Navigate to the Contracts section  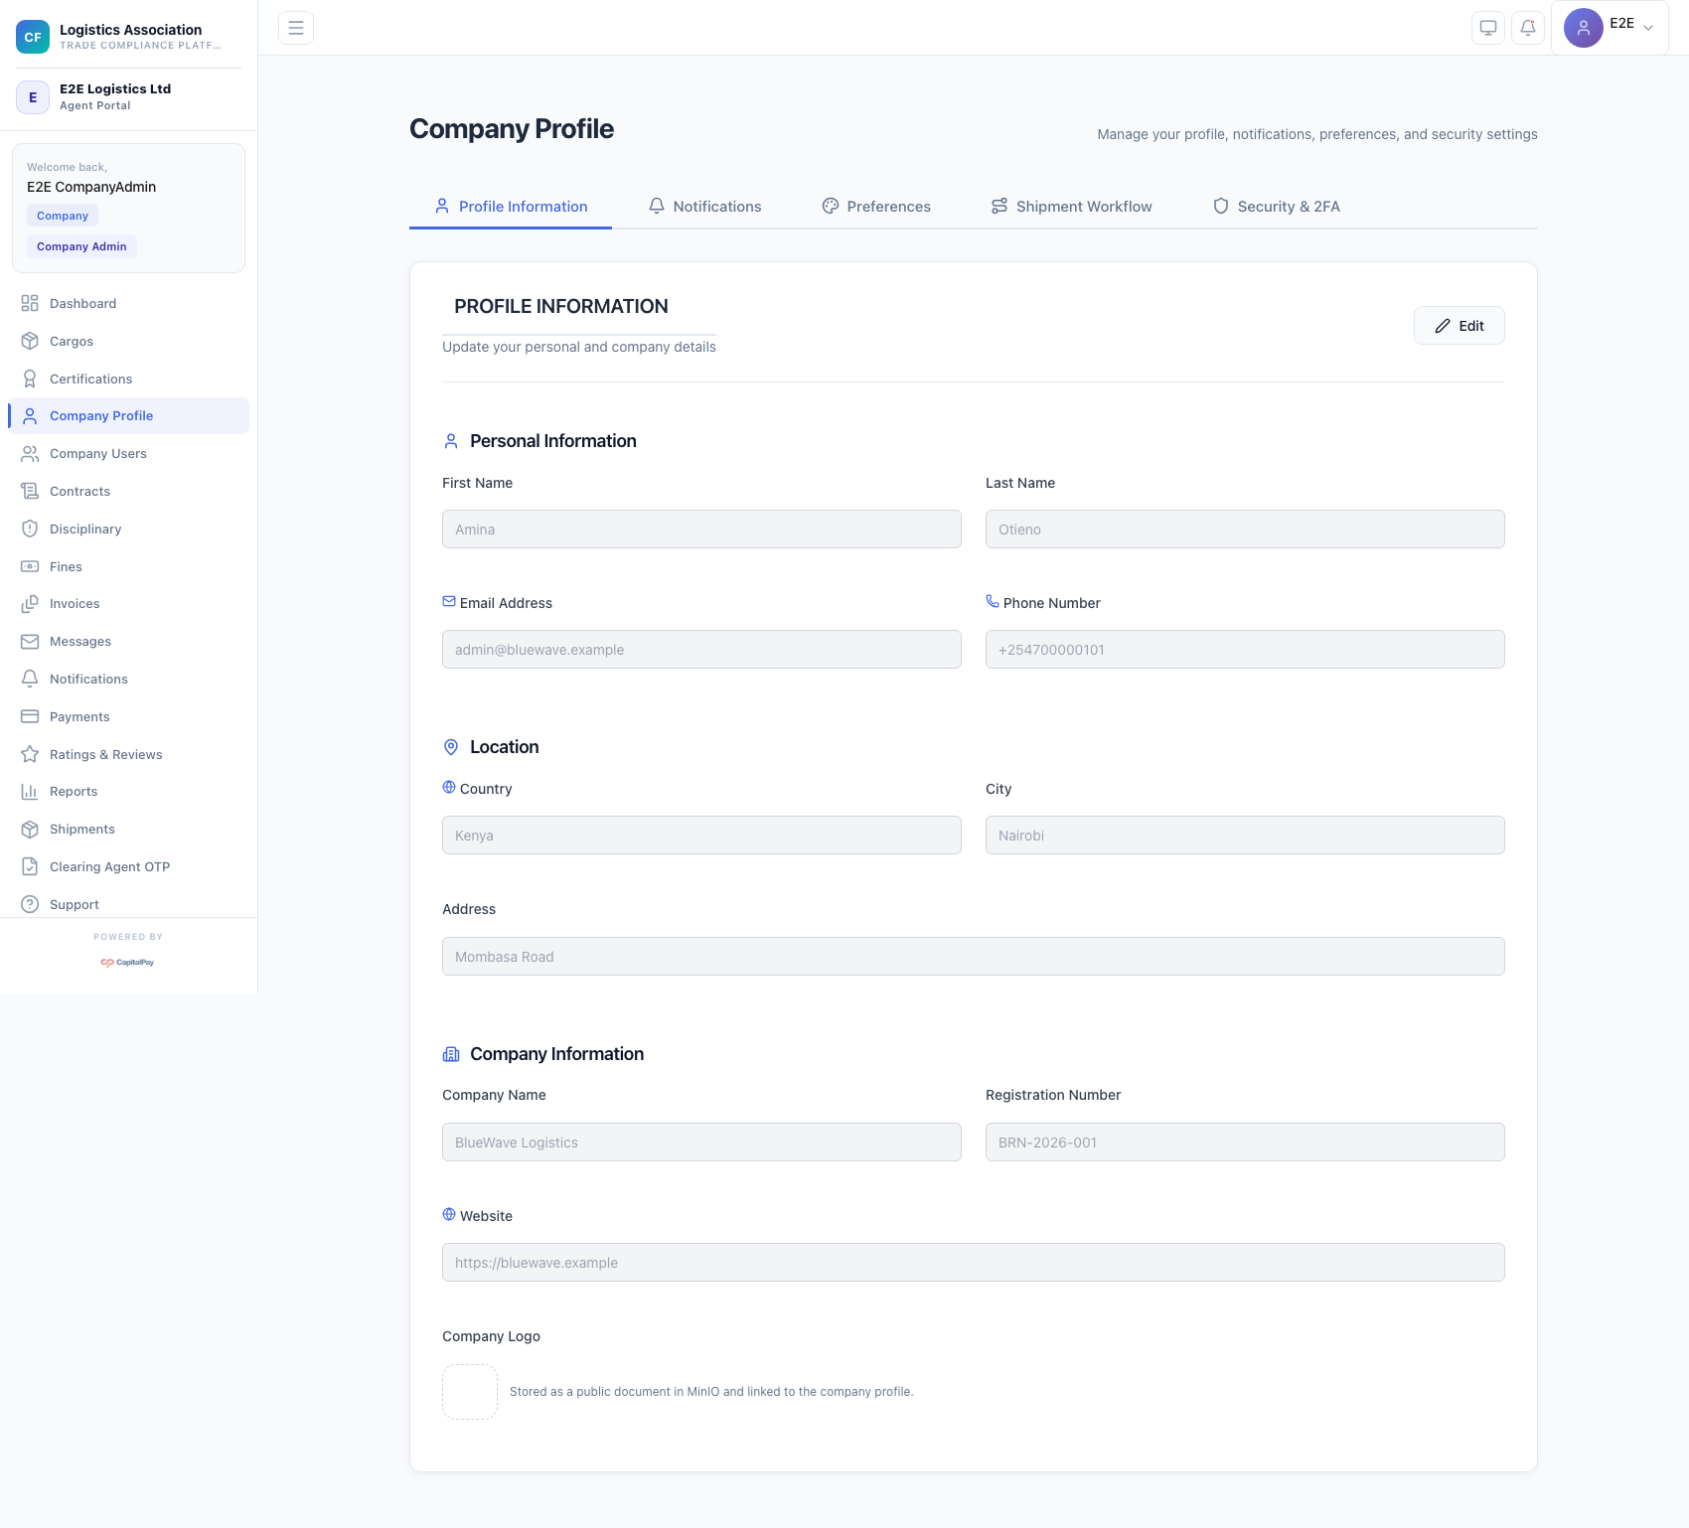[79, 491]
